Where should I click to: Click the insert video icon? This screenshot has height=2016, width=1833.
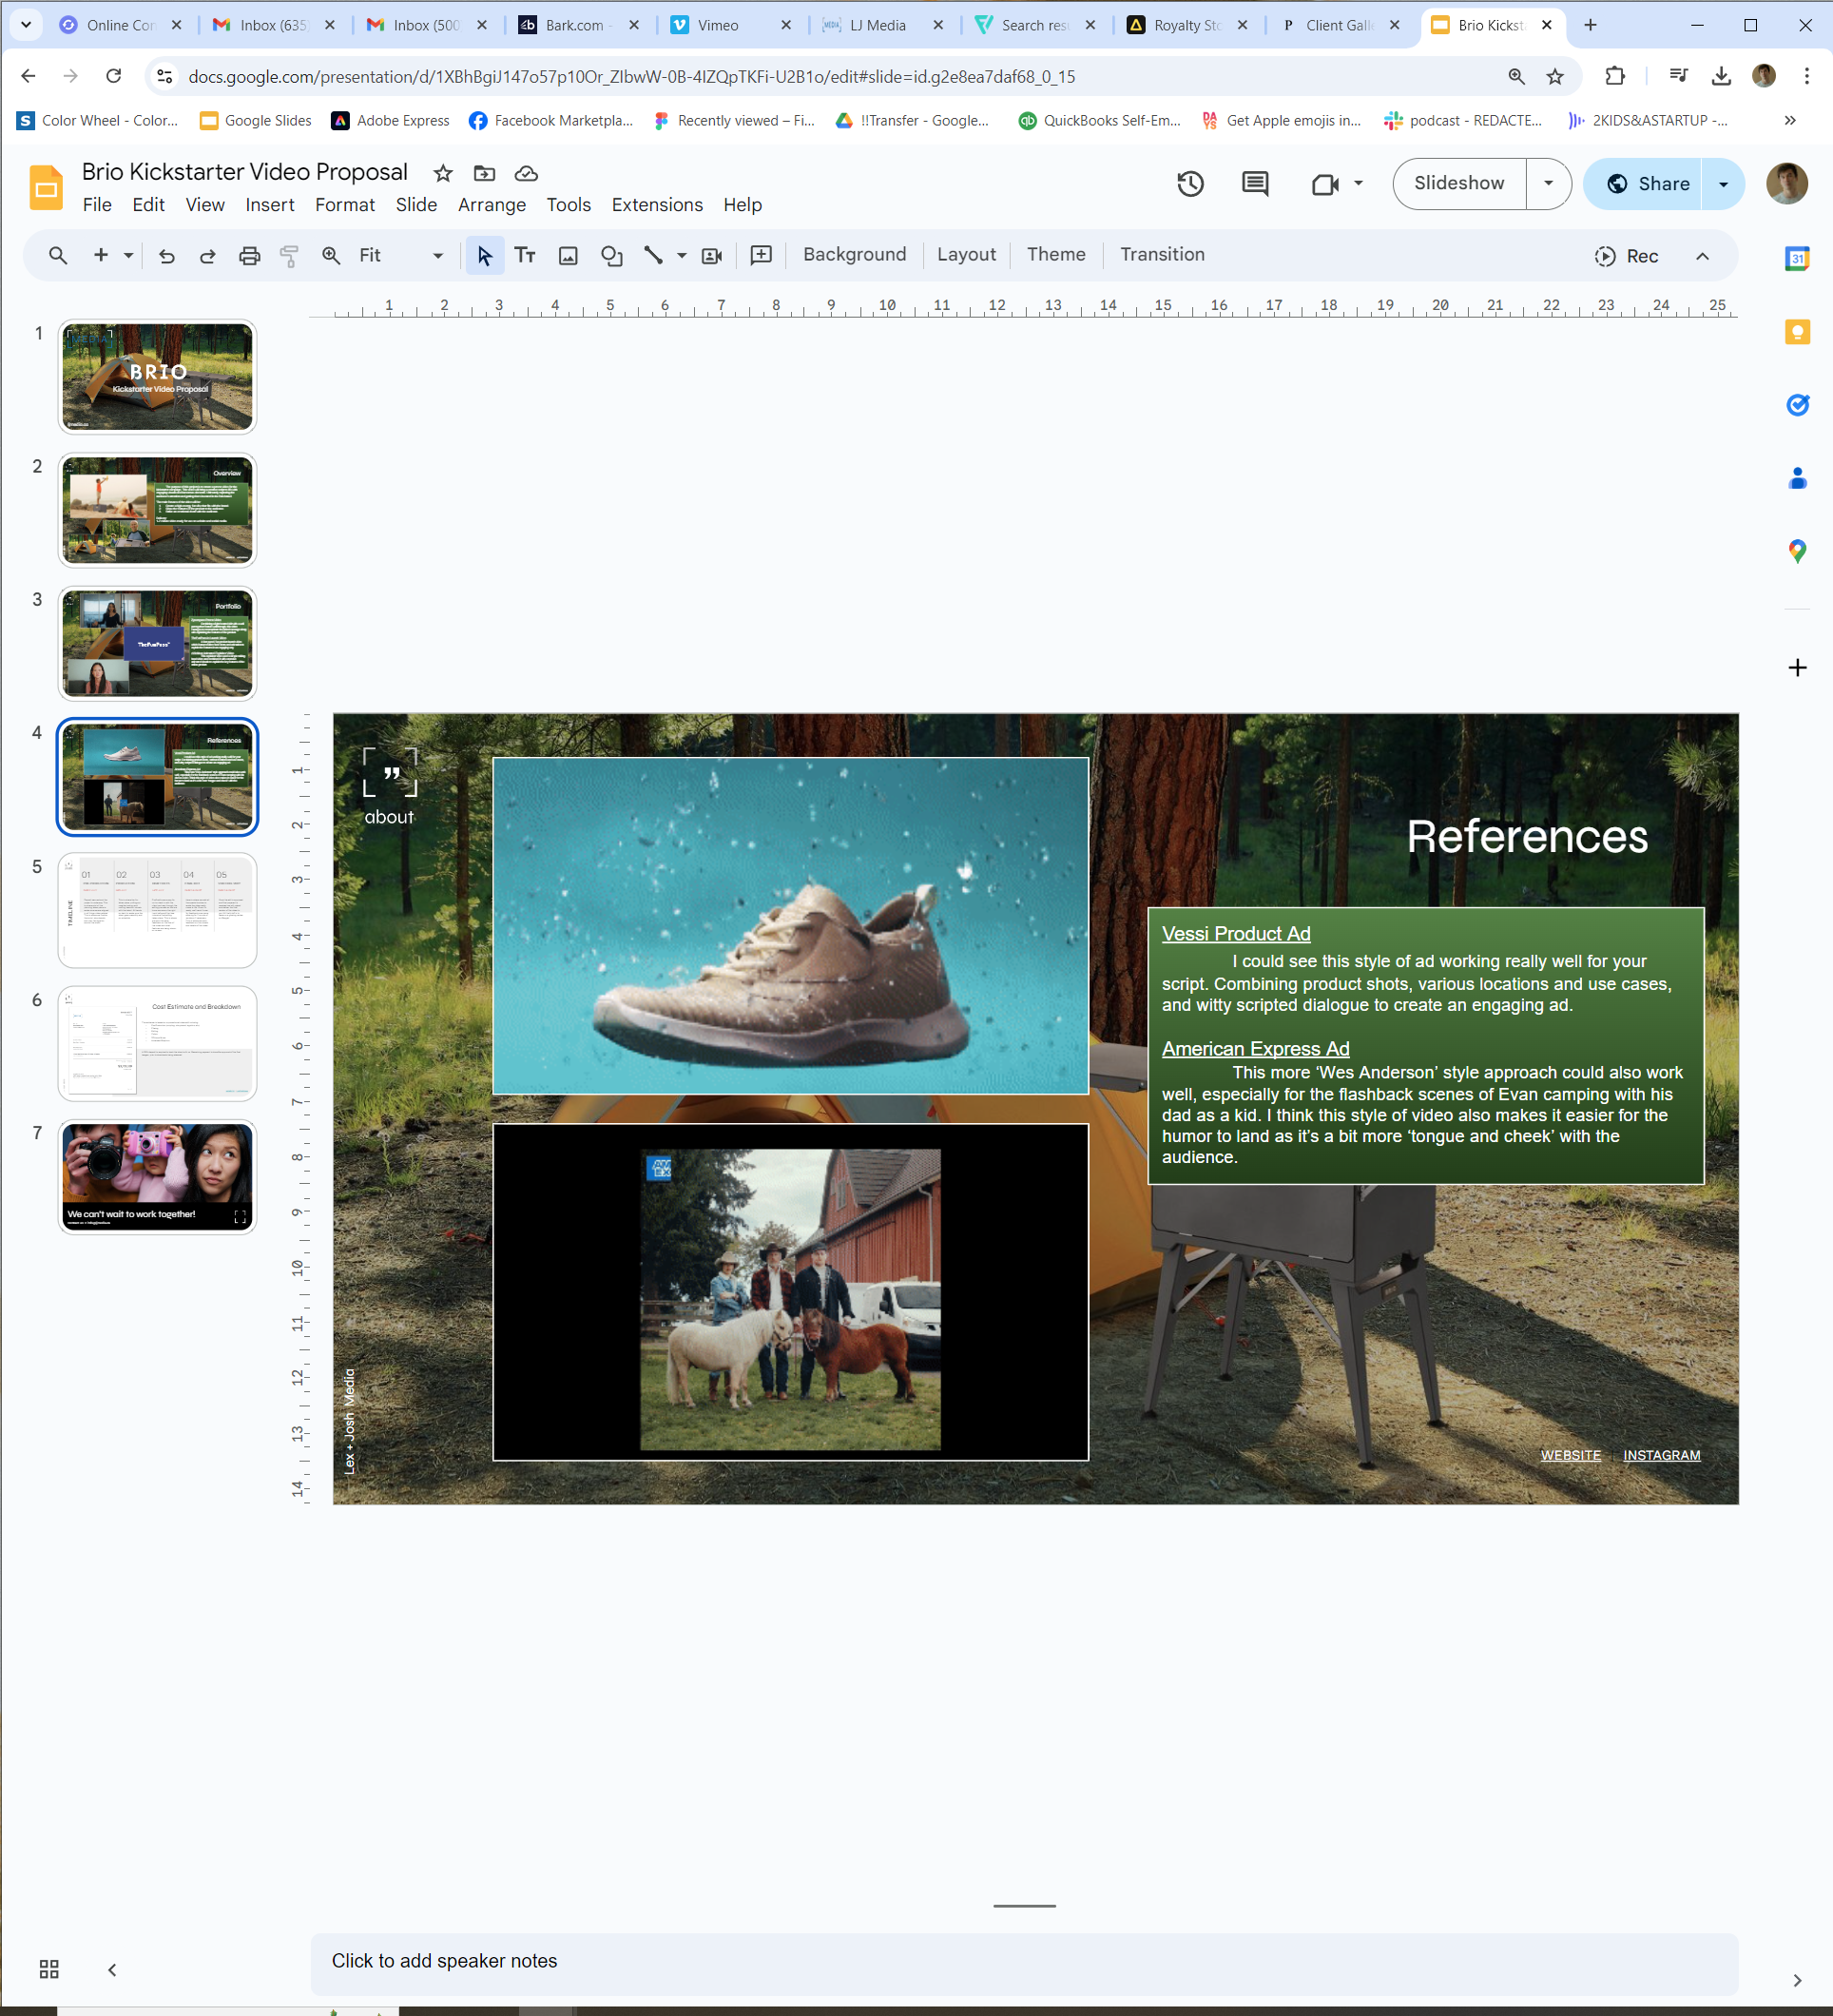[x=712, y=255]
